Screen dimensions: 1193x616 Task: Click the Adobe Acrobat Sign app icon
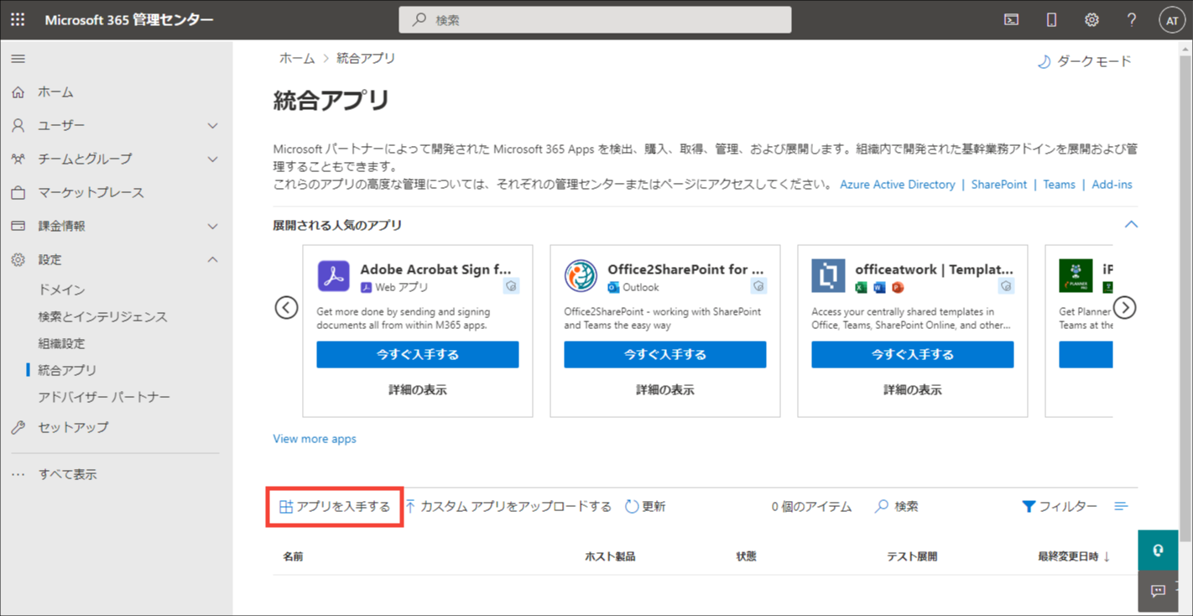(334, 276)
